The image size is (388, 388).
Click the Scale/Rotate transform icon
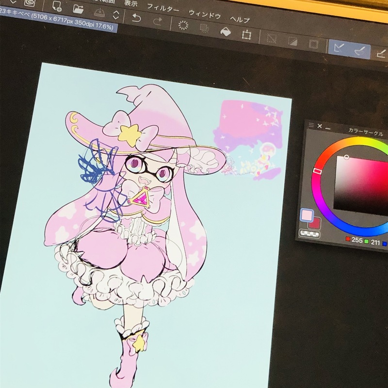point(246,35)
